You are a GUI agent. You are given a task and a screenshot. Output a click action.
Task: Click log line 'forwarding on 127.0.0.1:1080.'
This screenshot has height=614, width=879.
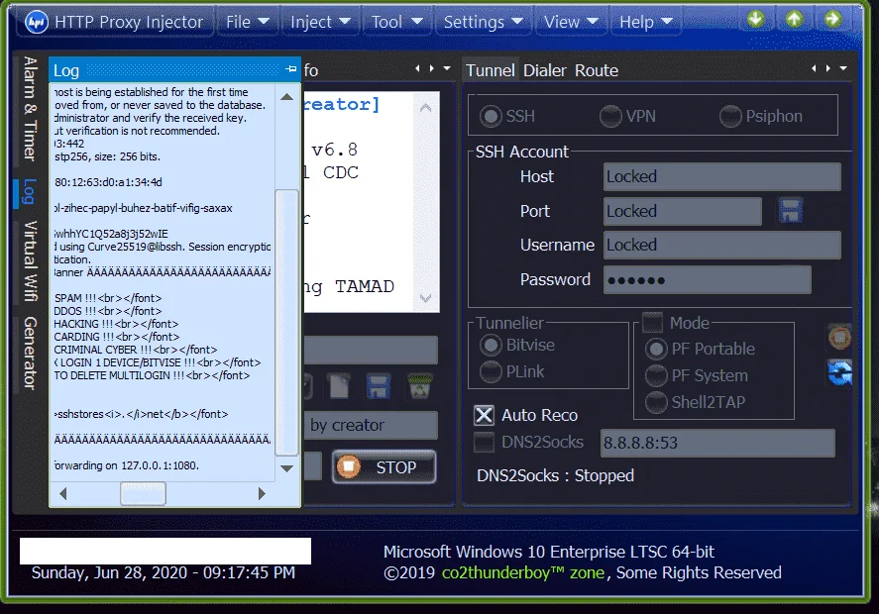126,465
